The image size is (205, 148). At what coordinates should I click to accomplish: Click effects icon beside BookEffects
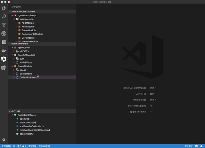coord(17,74)
